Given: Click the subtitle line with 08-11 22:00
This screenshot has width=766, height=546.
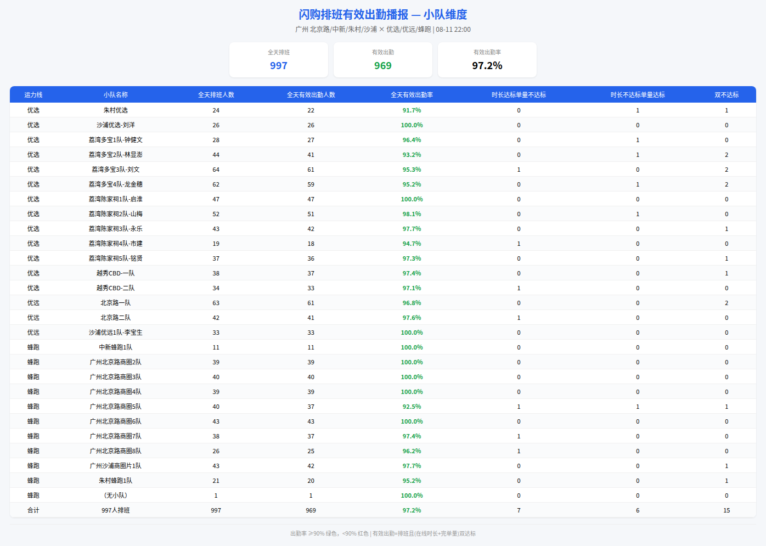Looking at the screenshot, I should click(x=383, y=30).
